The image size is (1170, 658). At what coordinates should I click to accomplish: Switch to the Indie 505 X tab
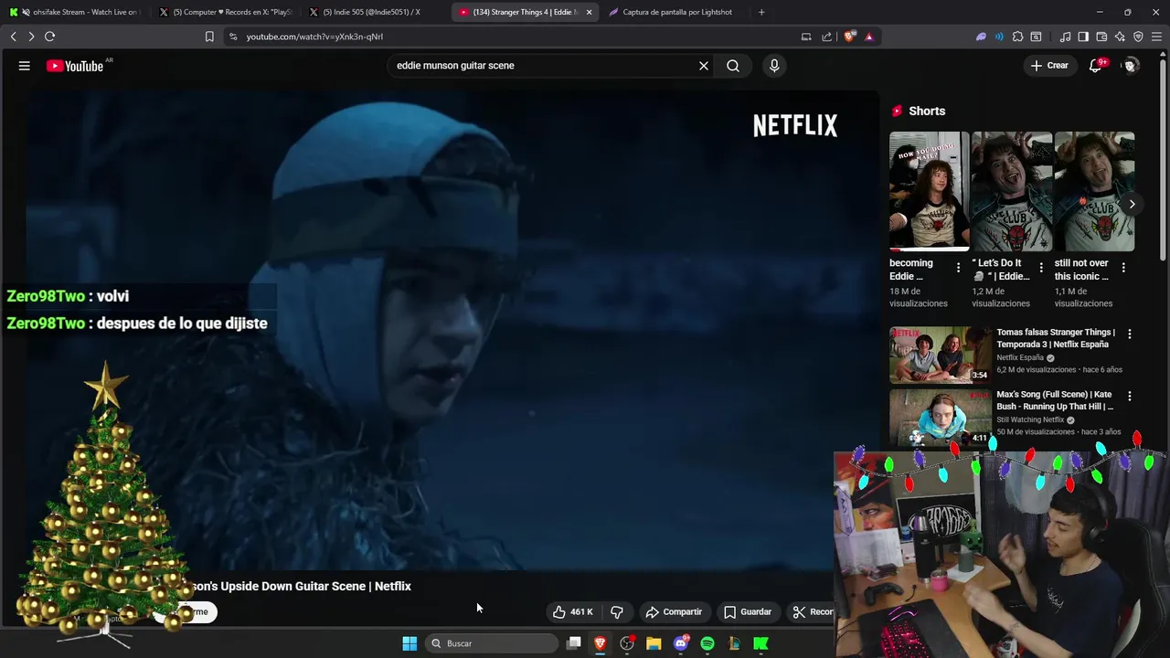(x=375, y=12)
